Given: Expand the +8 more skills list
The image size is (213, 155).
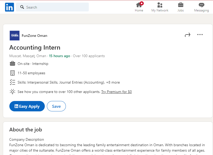Looking at the screenshot, I should [x=113, y=82].
